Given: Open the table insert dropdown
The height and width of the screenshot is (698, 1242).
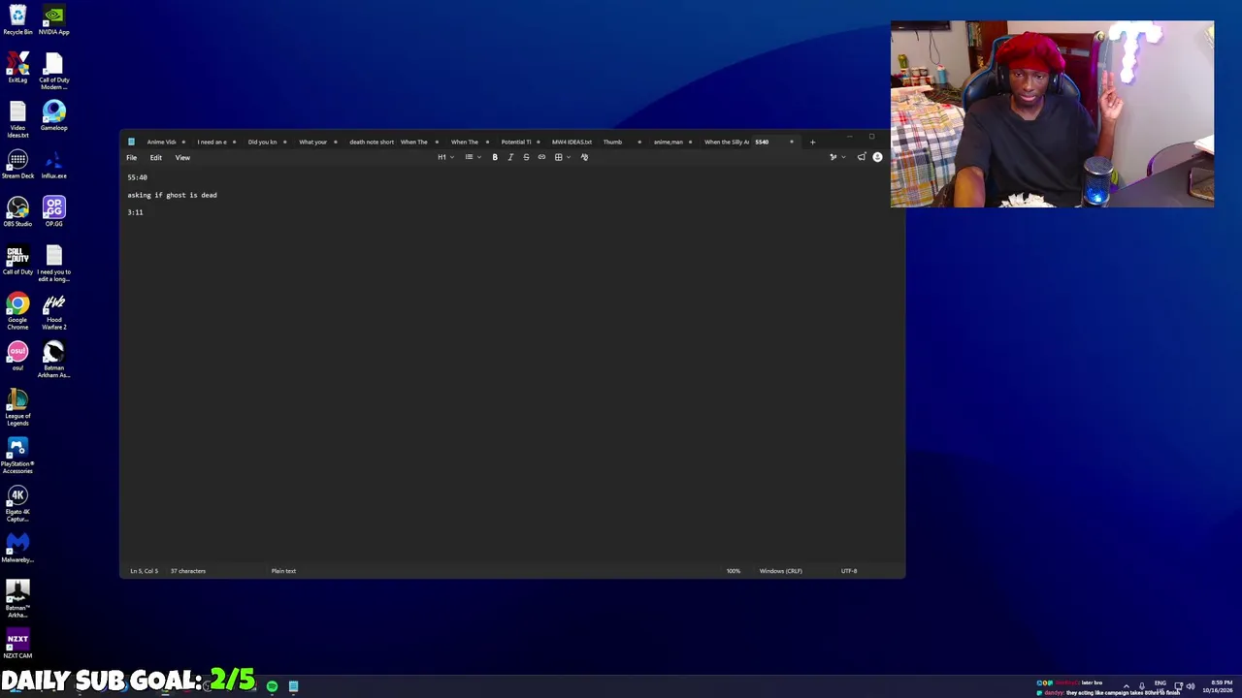Looking at the screenshot, I should [562, 157].
